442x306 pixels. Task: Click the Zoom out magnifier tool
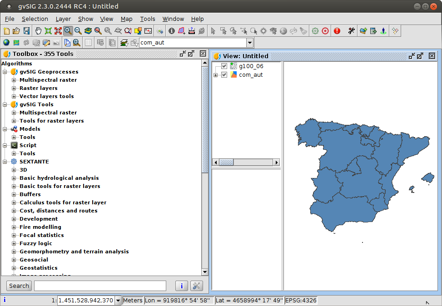[x=78, y=31]
